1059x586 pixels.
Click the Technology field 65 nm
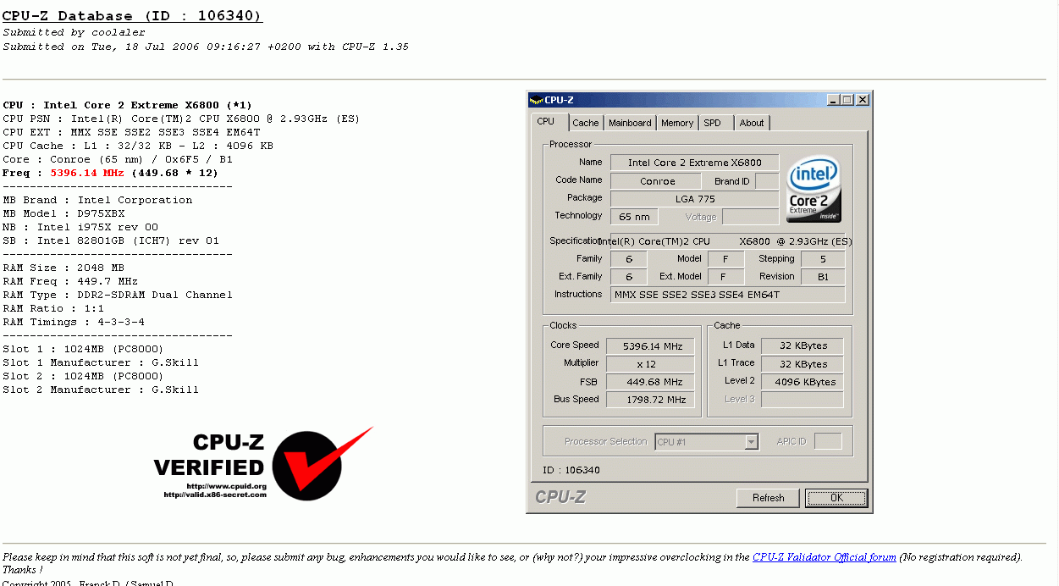coord(634,217)
